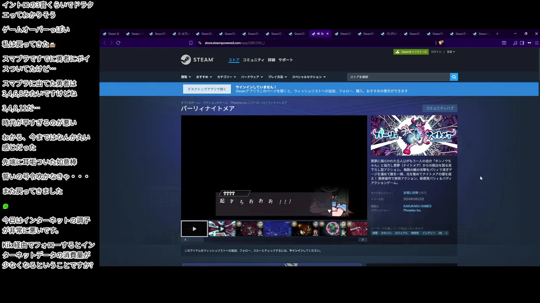Click the icon left of the browser menu
Viewport: 540px width, 303px height.
click(x=529, y=43)
